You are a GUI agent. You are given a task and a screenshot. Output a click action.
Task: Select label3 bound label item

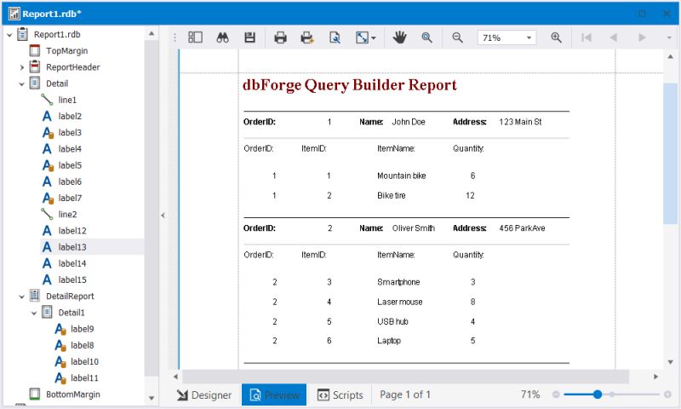click(x=70, y=133)
